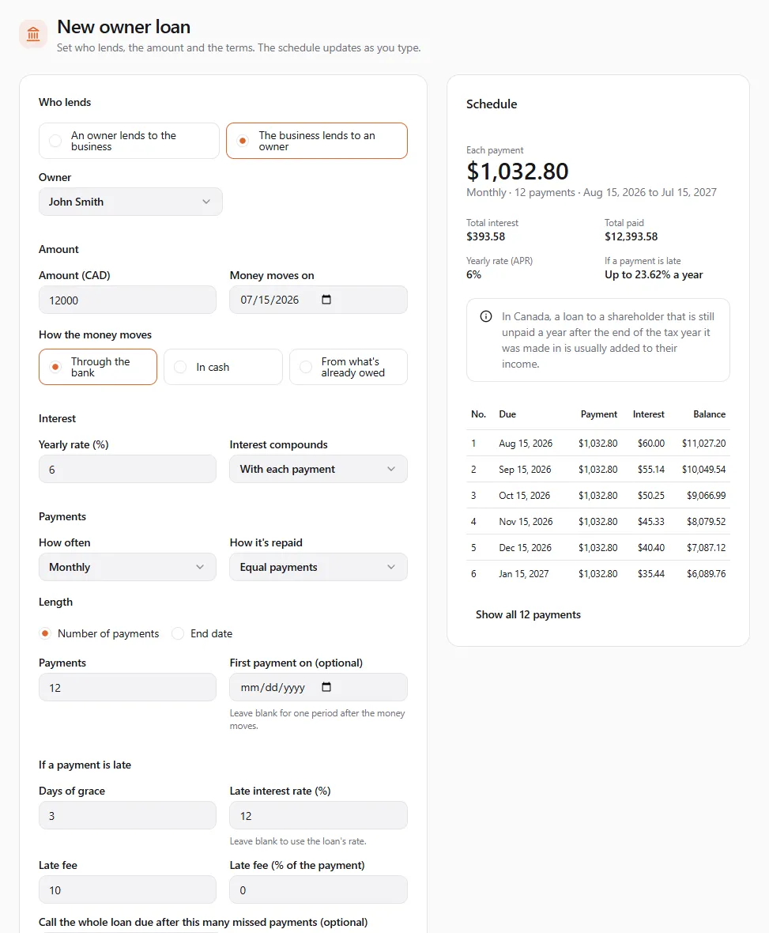Select End date length option
The height and width of the screenshot is (933, 769).
point(202,633)
